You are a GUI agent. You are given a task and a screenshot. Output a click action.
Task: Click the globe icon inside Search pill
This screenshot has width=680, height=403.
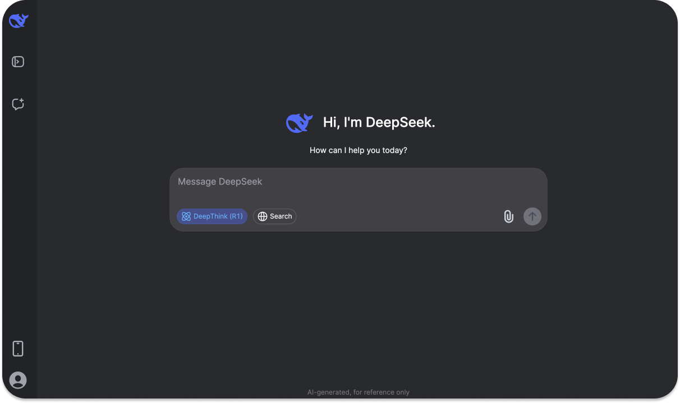263,216
